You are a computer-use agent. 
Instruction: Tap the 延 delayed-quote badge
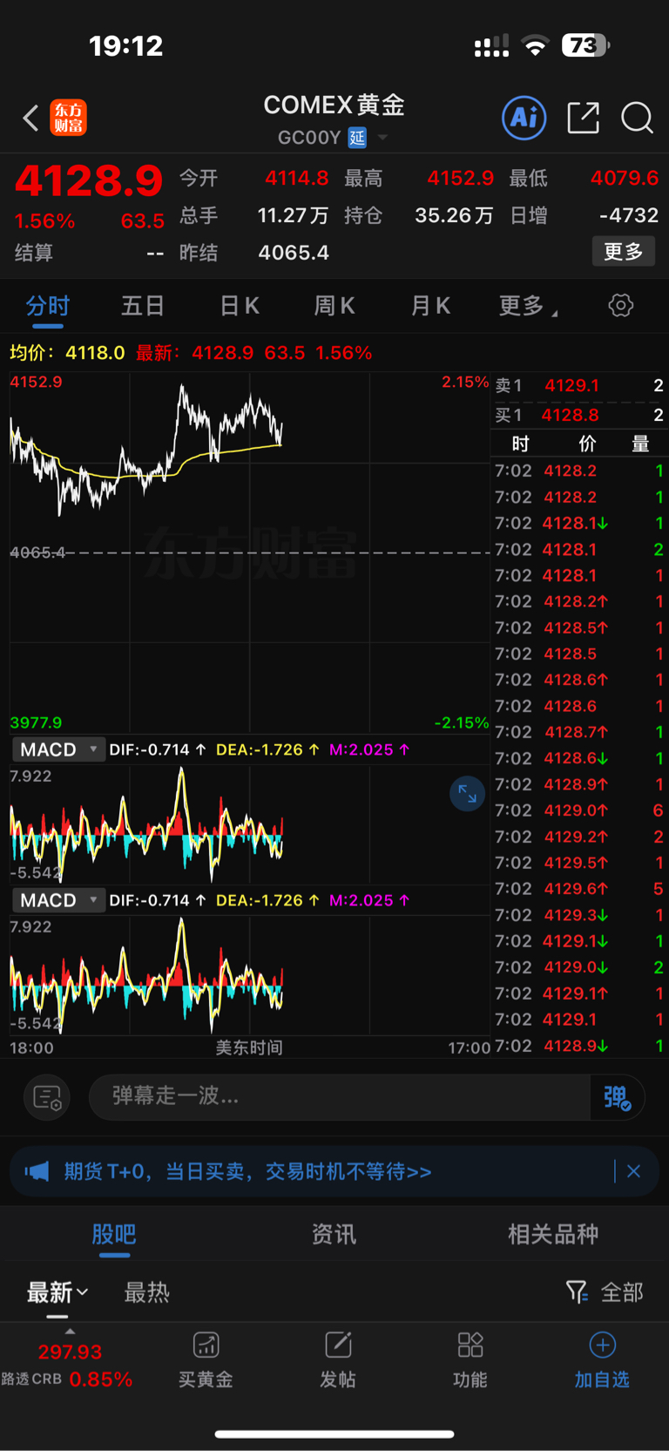click(x=357, y=138)
